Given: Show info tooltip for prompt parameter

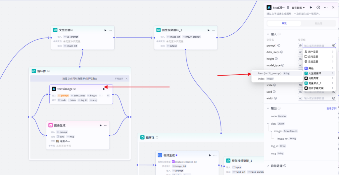Looking at the screenshot, I should pyautogui.click(x=279, y=46).
